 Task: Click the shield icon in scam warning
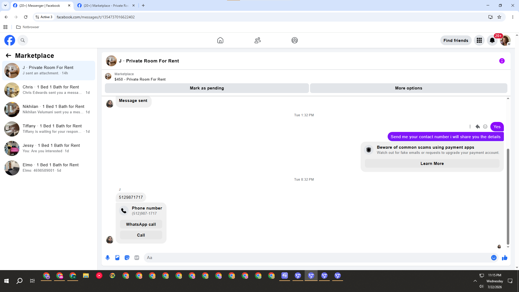(369, 150)
